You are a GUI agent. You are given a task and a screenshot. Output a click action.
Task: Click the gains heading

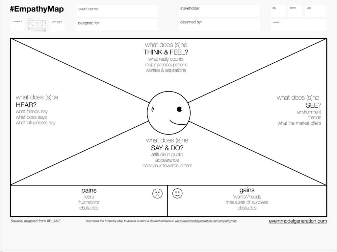247,190
